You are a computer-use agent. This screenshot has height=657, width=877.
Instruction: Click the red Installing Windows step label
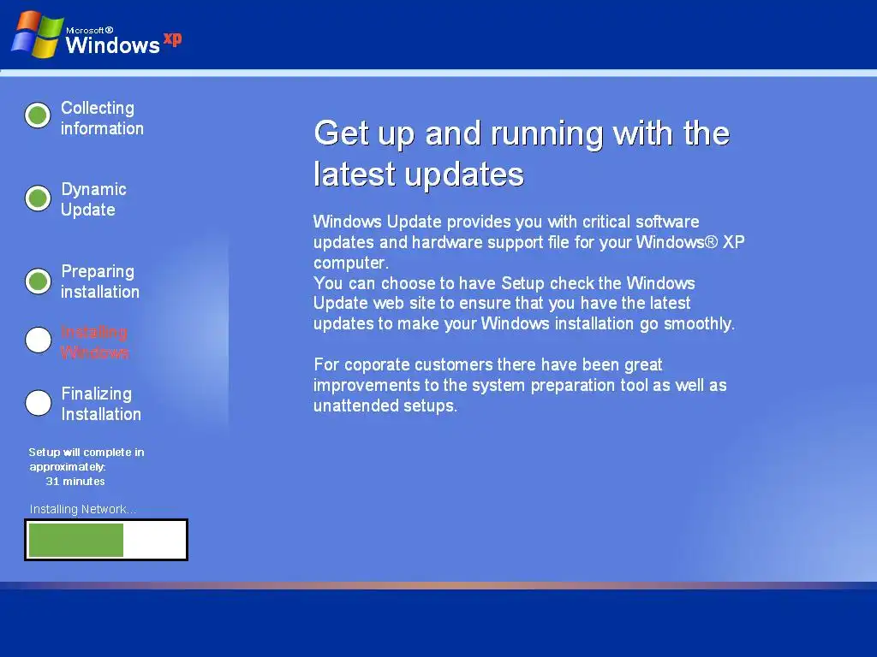tap(94, 342)
